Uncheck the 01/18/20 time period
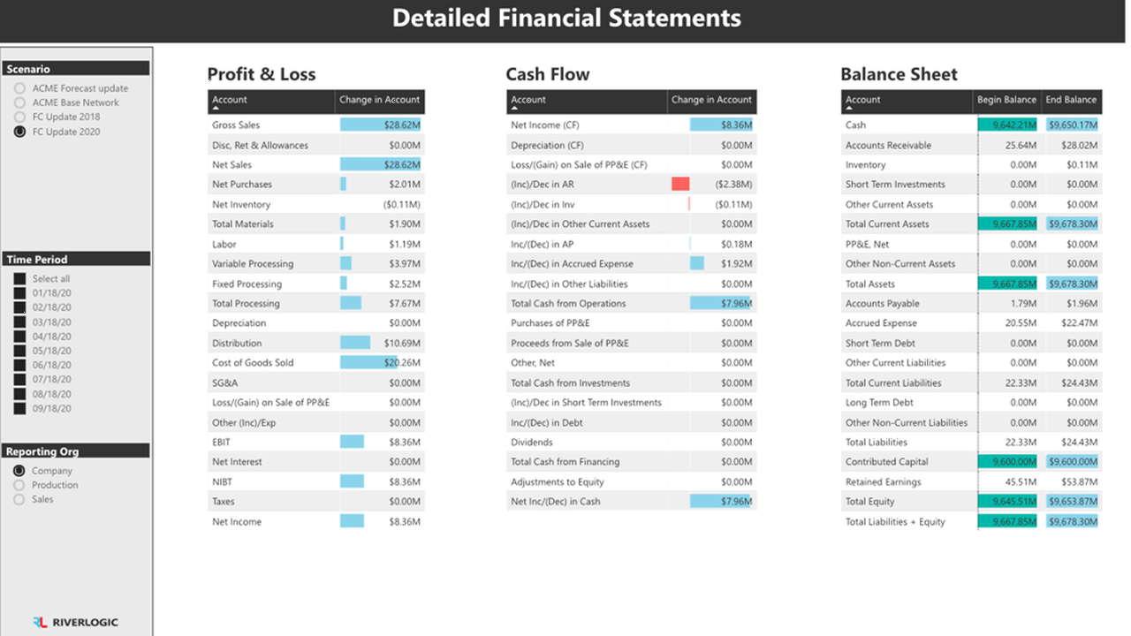1131x636 pixels. 19,293
